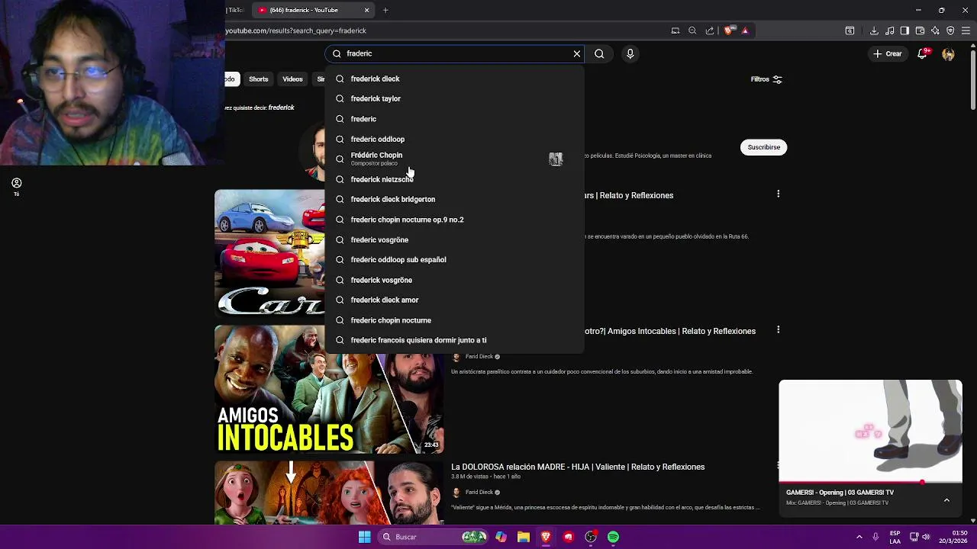This screenshot has height=549, width=977.
Task: Click the tab search window icon
Action: [x=850, y=30]
